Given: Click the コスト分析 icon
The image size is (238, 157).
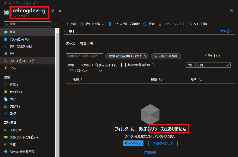Looking at the screenshot, I should point(6,130).
